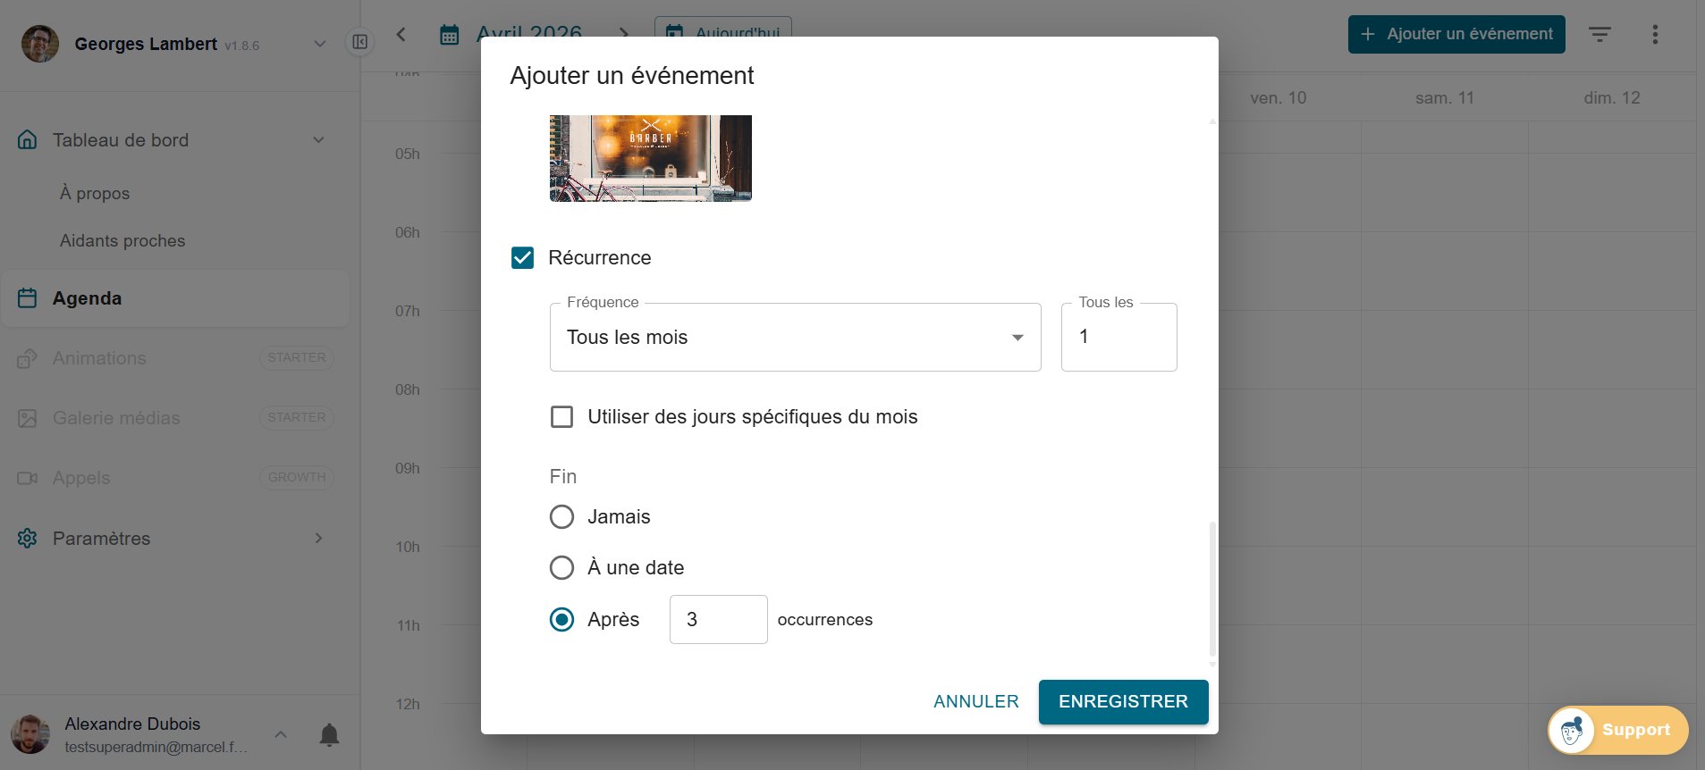The width and height of the screenshot is (1705, 770).
Task: Uncheck the Récurrence checkbox
Action: [x=522, y=257]
